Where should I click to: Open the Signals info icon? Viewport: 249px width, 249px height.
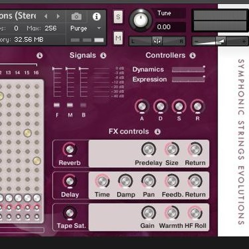[103, 55]
